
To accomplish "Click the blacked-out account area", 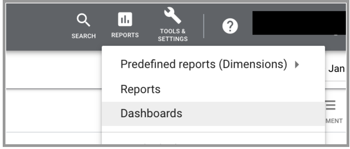I will coord(299,23).
